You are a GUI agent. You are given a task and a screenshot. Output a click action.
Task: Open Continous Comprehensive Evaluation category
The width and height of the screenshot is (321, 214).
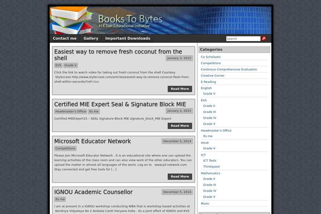pyautogui.click(x=229, y=70)
